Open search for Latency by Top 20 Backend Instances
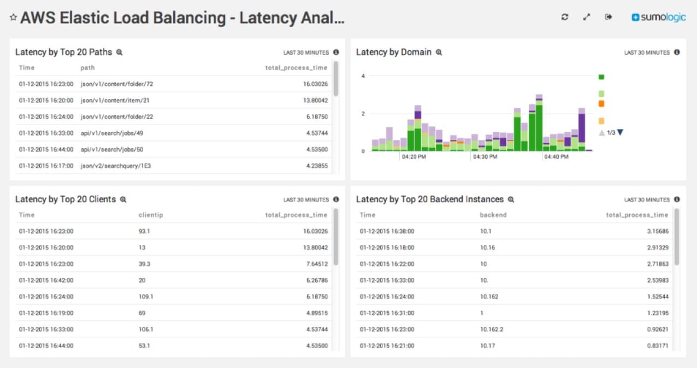Screen dimensions: 697x368 pyautogui.click(x=511, y=200)
